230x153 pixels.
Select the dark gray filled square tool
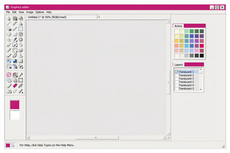[15, 18]
